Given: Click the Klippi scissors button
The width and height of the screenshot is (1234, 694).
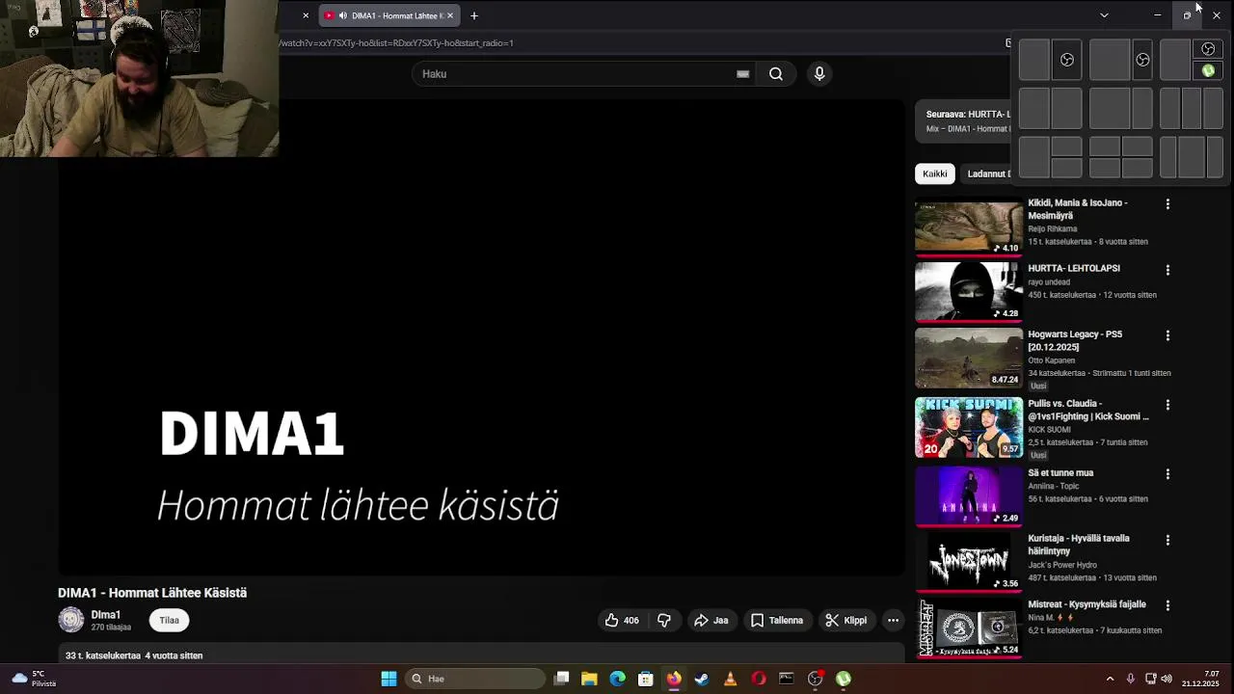Looking at the screenshot, I should click(845, 621).
